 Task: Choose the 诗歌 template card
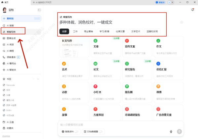pos(74,92)
